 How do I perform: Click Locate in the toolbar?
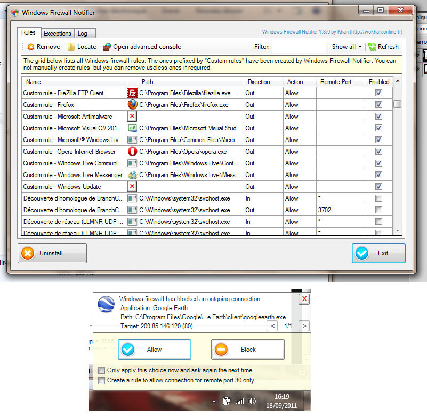[82, 47]
